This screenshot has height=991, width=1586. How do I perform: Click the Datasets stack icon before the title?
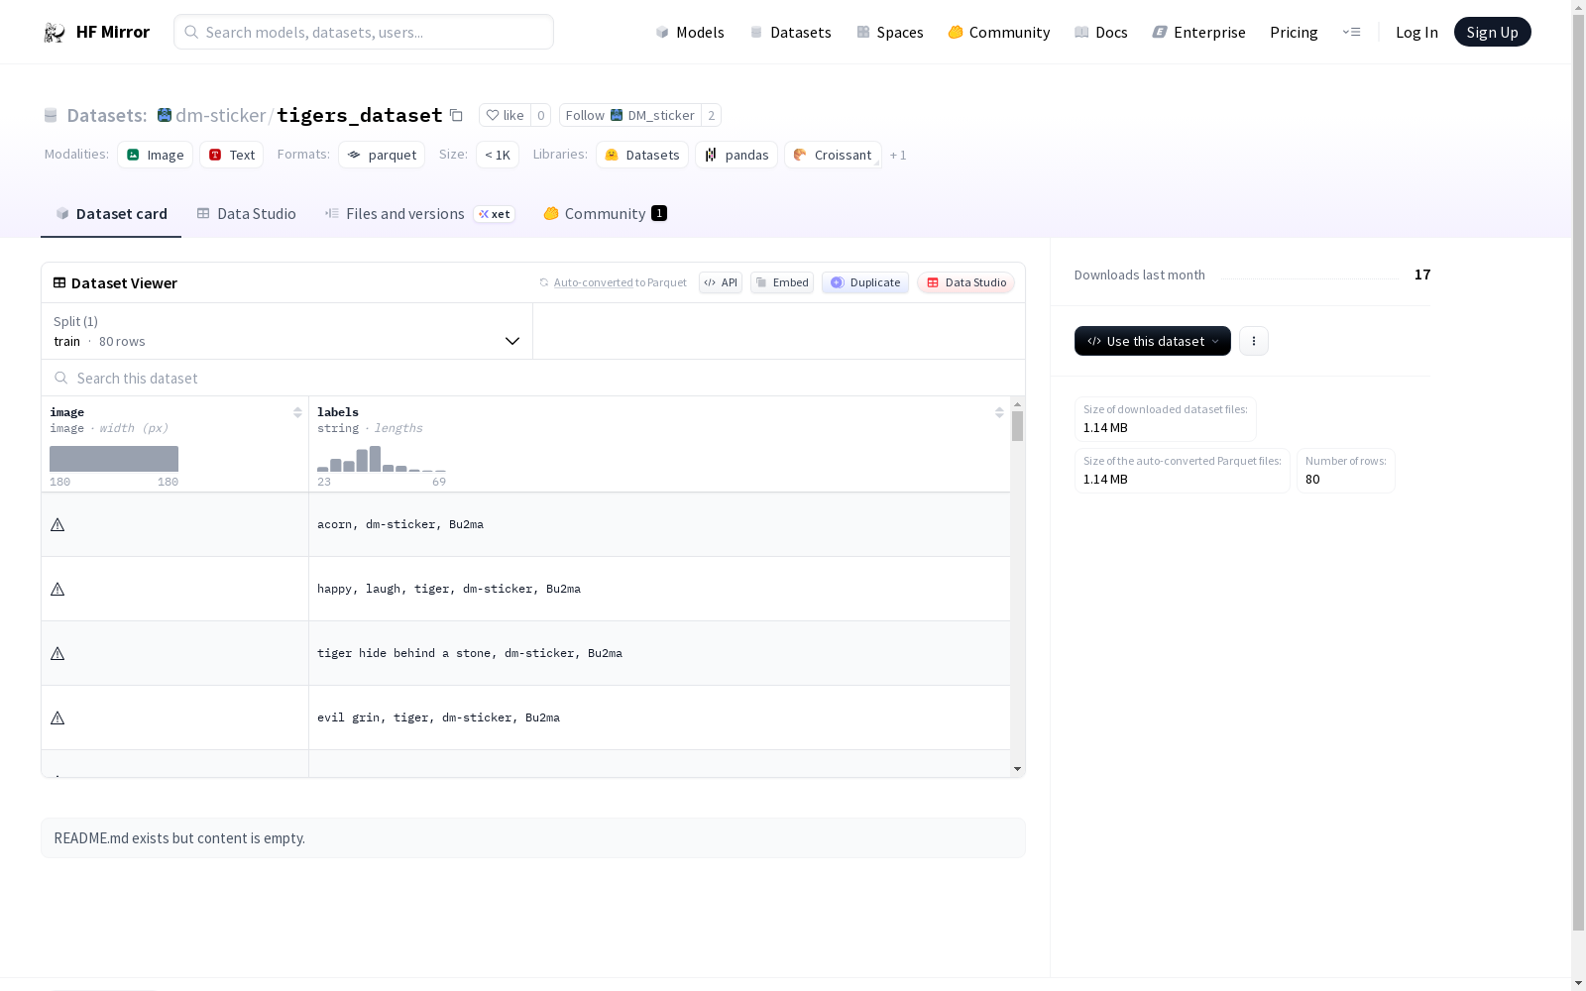tap(51, 116)
